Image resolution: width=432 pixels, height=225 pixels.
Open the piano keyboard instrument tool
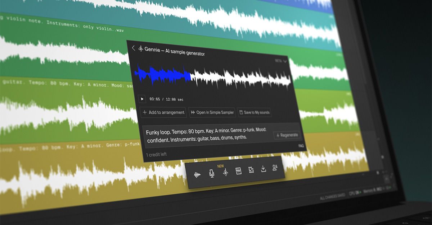238,172
